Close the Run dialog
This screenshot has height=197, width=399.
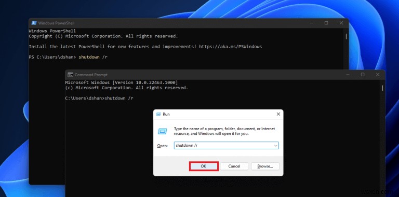pyautogui.click(x=278, y=114)
